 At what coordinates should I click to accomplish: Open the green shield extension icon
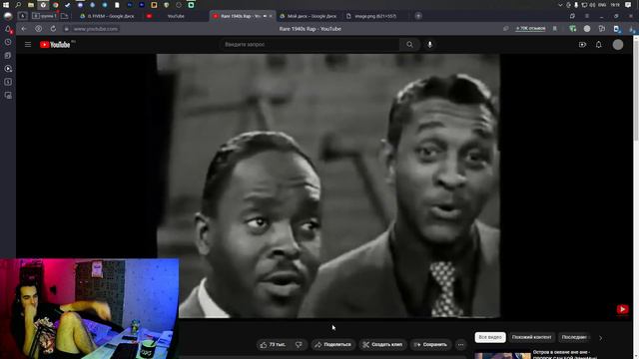pos(572,29)
